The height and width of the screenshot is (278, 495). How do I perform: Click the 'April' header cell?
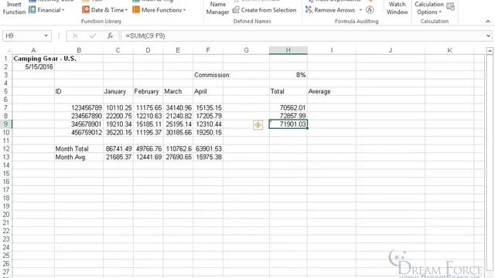pyautogui.click(x=208, y=91)
